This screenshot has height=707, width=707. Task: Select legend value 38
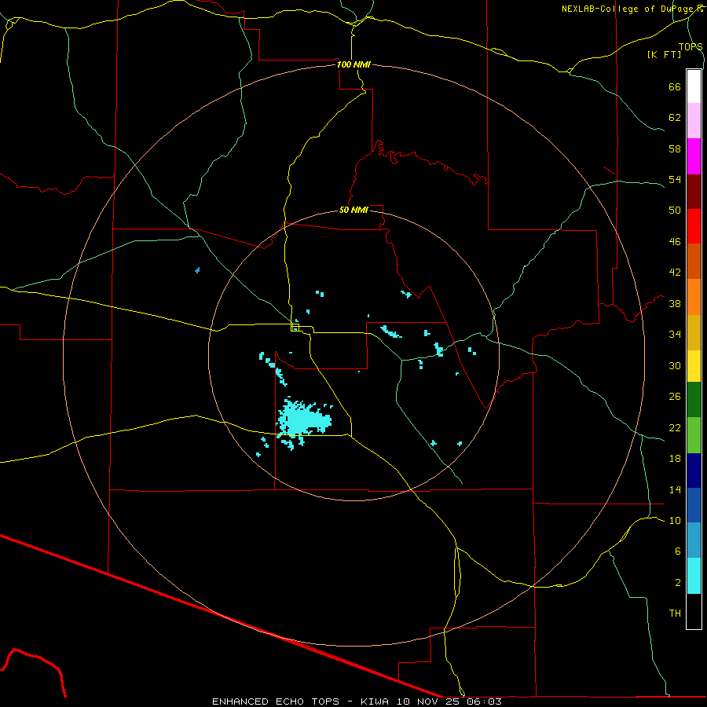pyautogui.click(x=675, y=303)
